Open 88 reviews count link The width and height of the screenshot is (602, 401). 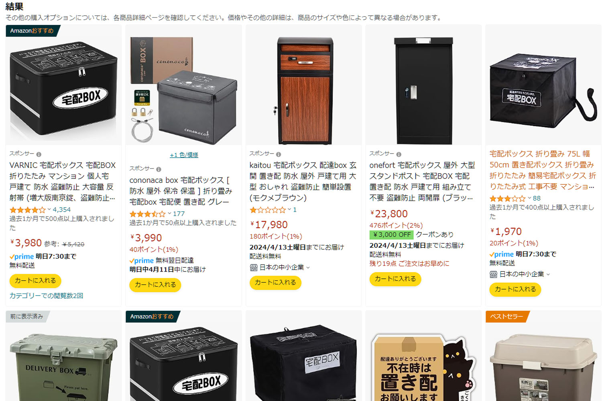point(537,198)
